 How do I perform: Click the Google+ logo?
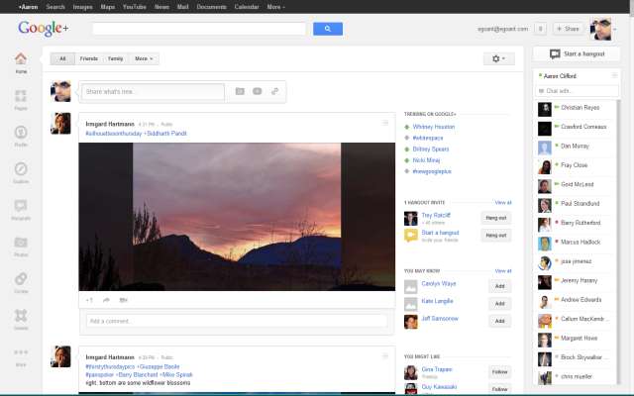(44, 29)
